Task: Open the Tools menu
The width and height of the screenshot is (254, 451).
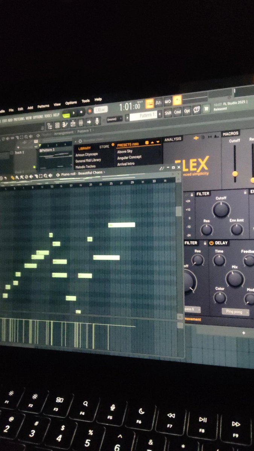Action: click(x=85, y=101)
